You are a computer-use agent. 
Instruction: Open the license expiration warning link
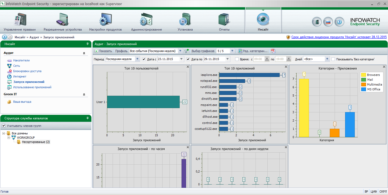339,37
